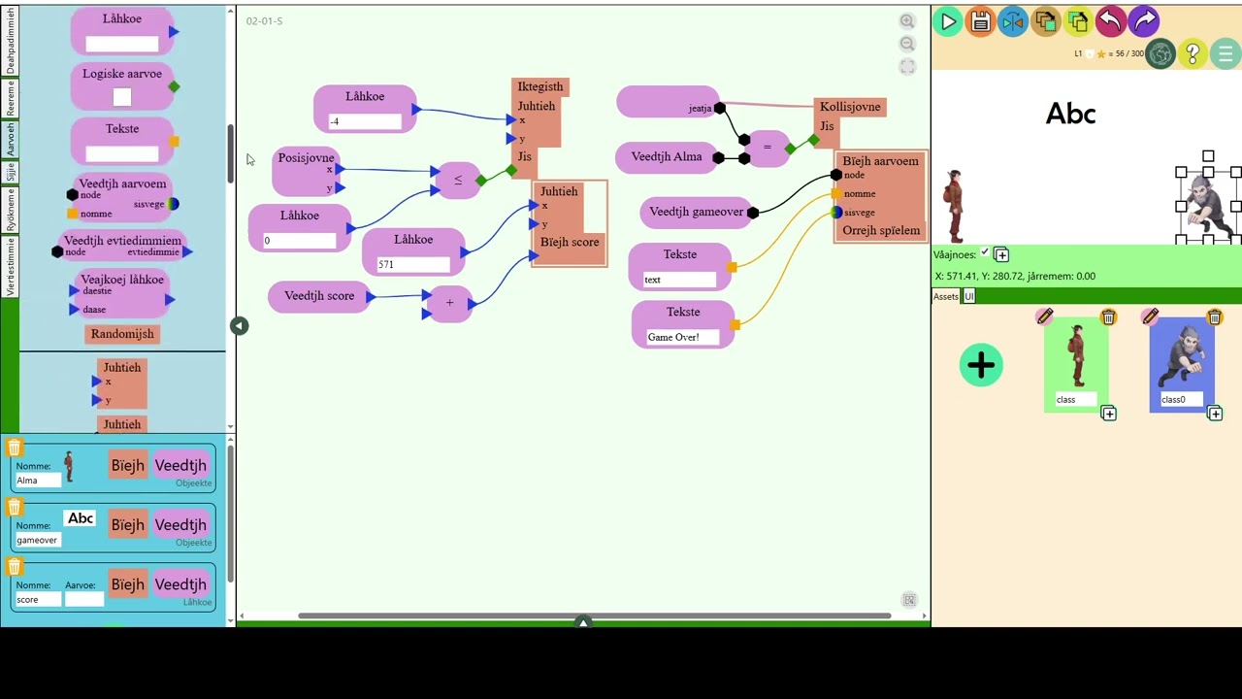The width and height of the screenshot is (1242, 699).
Task: Zoom in on the node canvas
Action: (907, 21)
